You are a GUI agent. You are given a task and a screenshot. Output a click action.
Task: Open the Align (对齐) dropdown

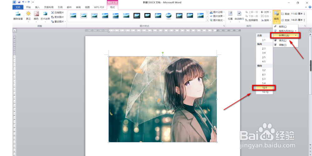click(266, 12)
